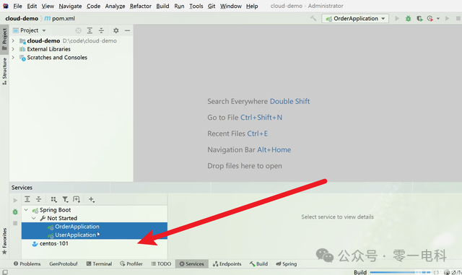Open the Build menu
The image size is (462, 275).
(x=162, y=6)
